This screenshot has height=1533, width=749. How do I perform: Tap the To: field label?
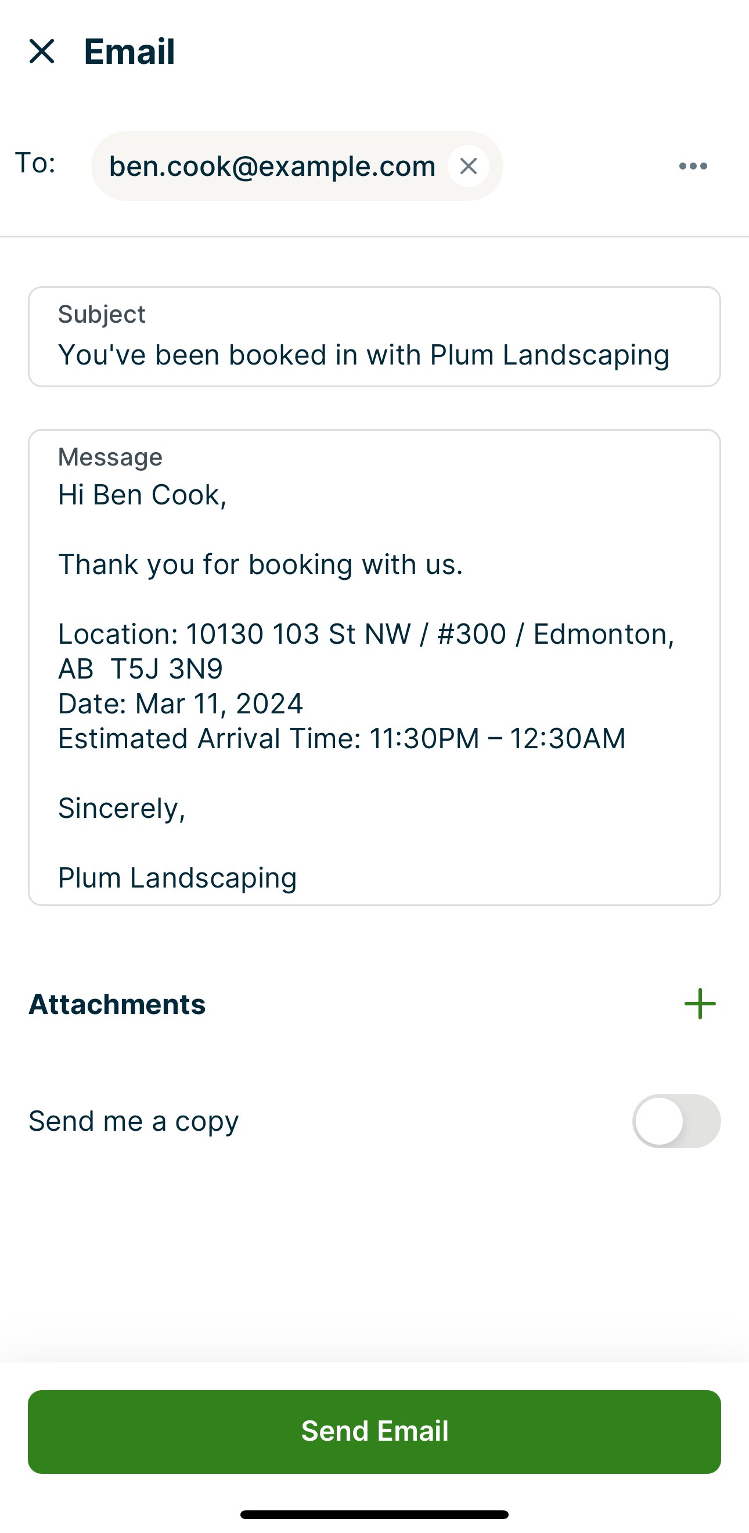click(35, 163)
